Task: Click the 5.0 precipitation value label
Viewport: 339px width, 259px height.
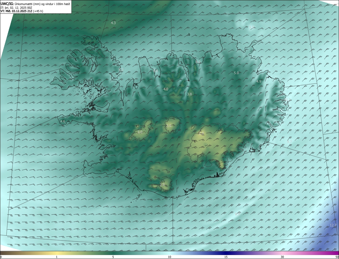Action: (x=236, y=73)
